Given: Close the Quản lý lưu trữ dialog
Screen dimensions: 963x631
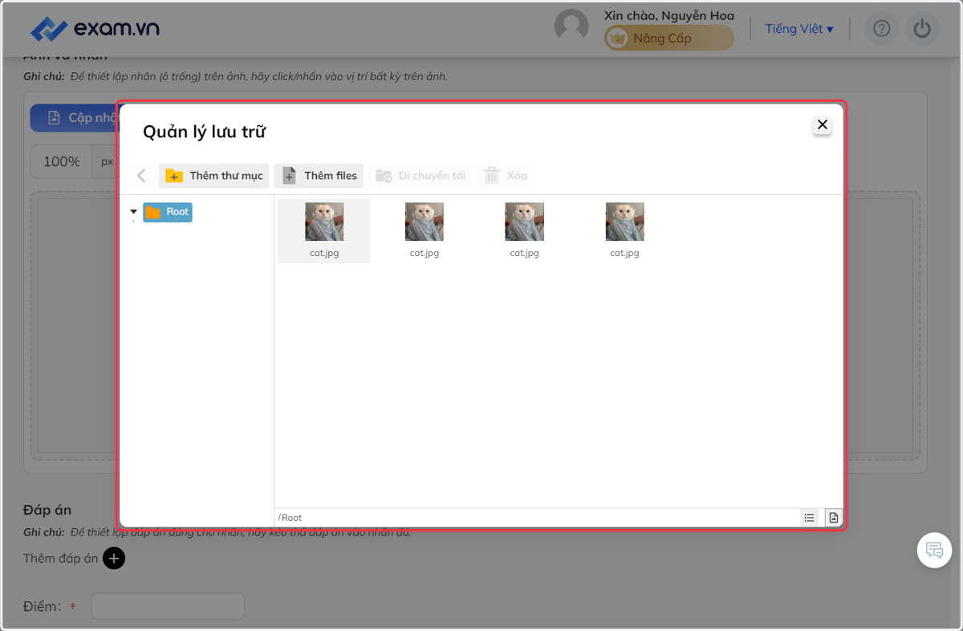Looking at the screenshot, I should [x=822, y=125].
